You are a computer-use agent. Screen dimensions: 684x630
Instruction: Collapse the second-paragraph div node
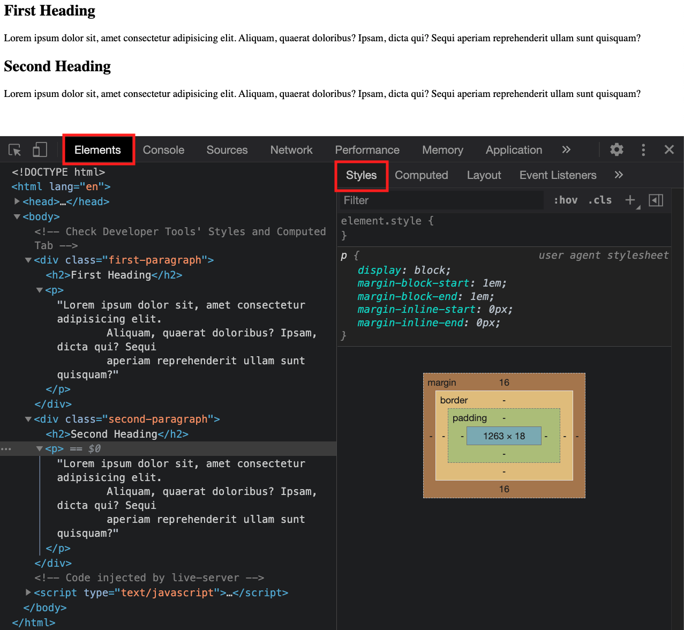point(28,419)
